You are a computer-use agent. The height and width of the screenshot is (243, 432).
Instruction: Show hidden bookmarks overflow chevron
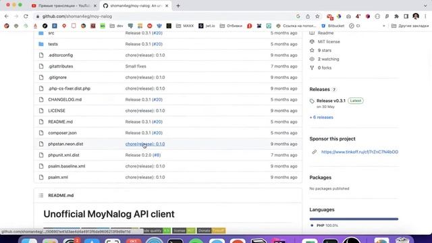[x=384, y=26]
